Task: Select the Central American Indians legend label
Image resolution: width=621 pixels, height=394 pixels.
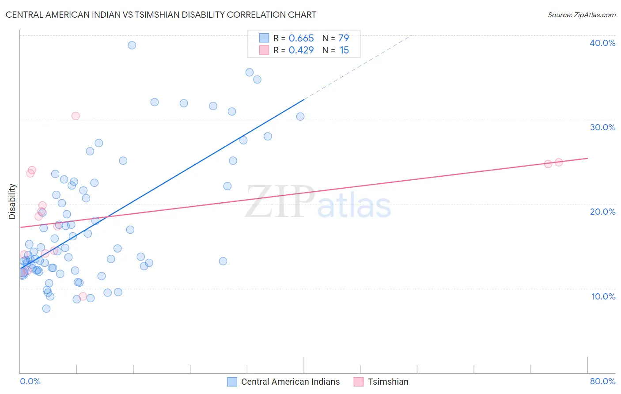Action: [291, 382]
